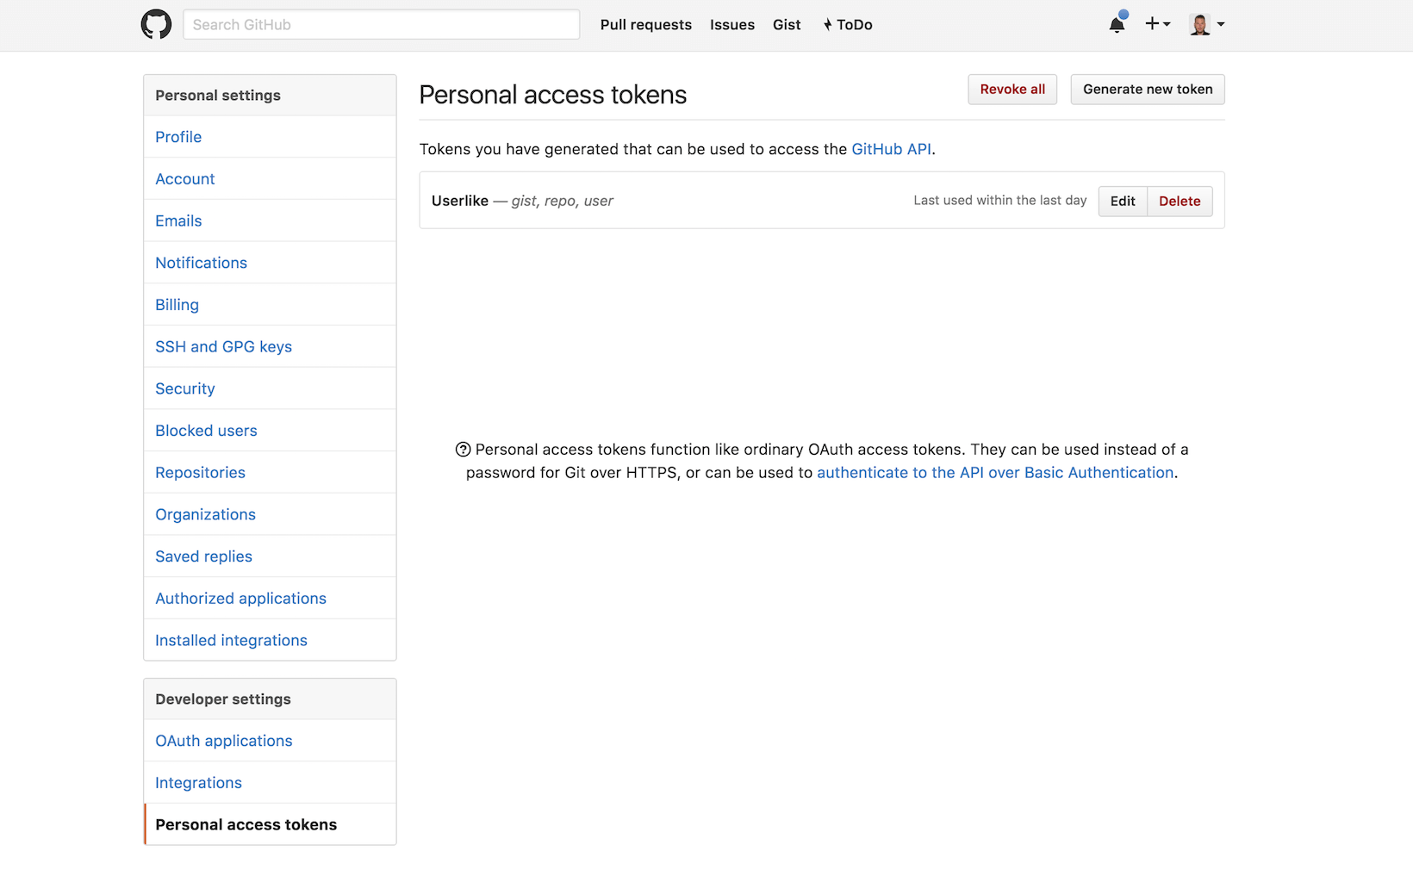This screenshot has height=882, width=1413.
Task: Navigate to Gist in the header
Action: coord(786,25)
